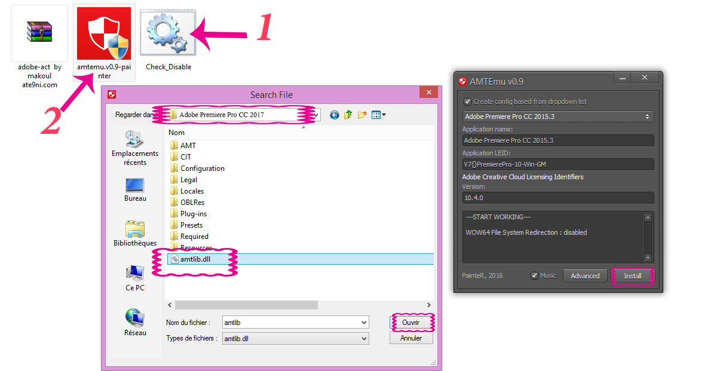The width and height of the screenshot is (720, 371).
Task: Open the Check_Disable gears icon
Action: click(168, 33)
